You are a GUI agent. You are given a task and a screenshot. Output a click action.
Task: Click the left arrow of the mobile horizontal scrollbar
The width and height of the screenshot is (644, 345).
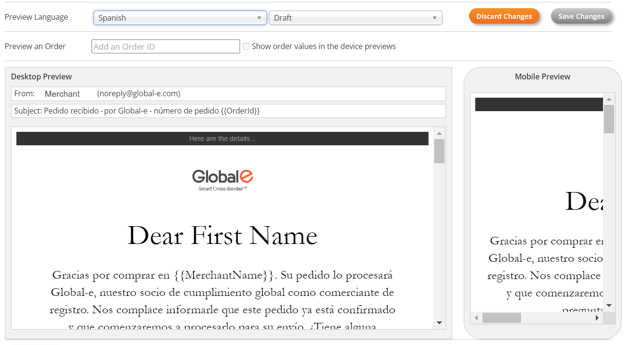476,318
